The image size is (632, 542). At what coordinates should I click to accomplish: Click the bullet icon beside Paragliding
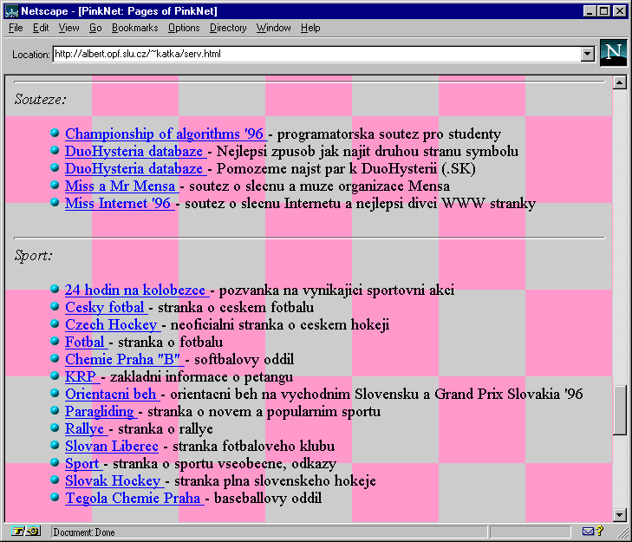tap(55, 410)
